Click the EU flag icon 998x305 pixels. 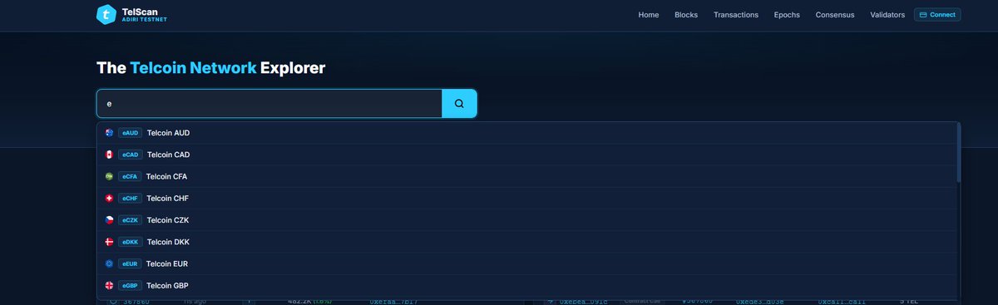pyautogui.click(x=109, y=263)
